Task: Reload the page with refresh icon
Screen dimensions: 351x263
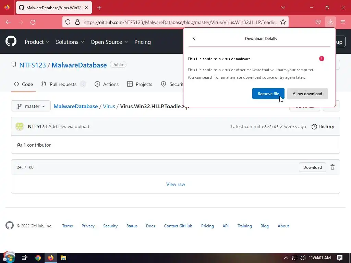Action: [x=33, y=22]
